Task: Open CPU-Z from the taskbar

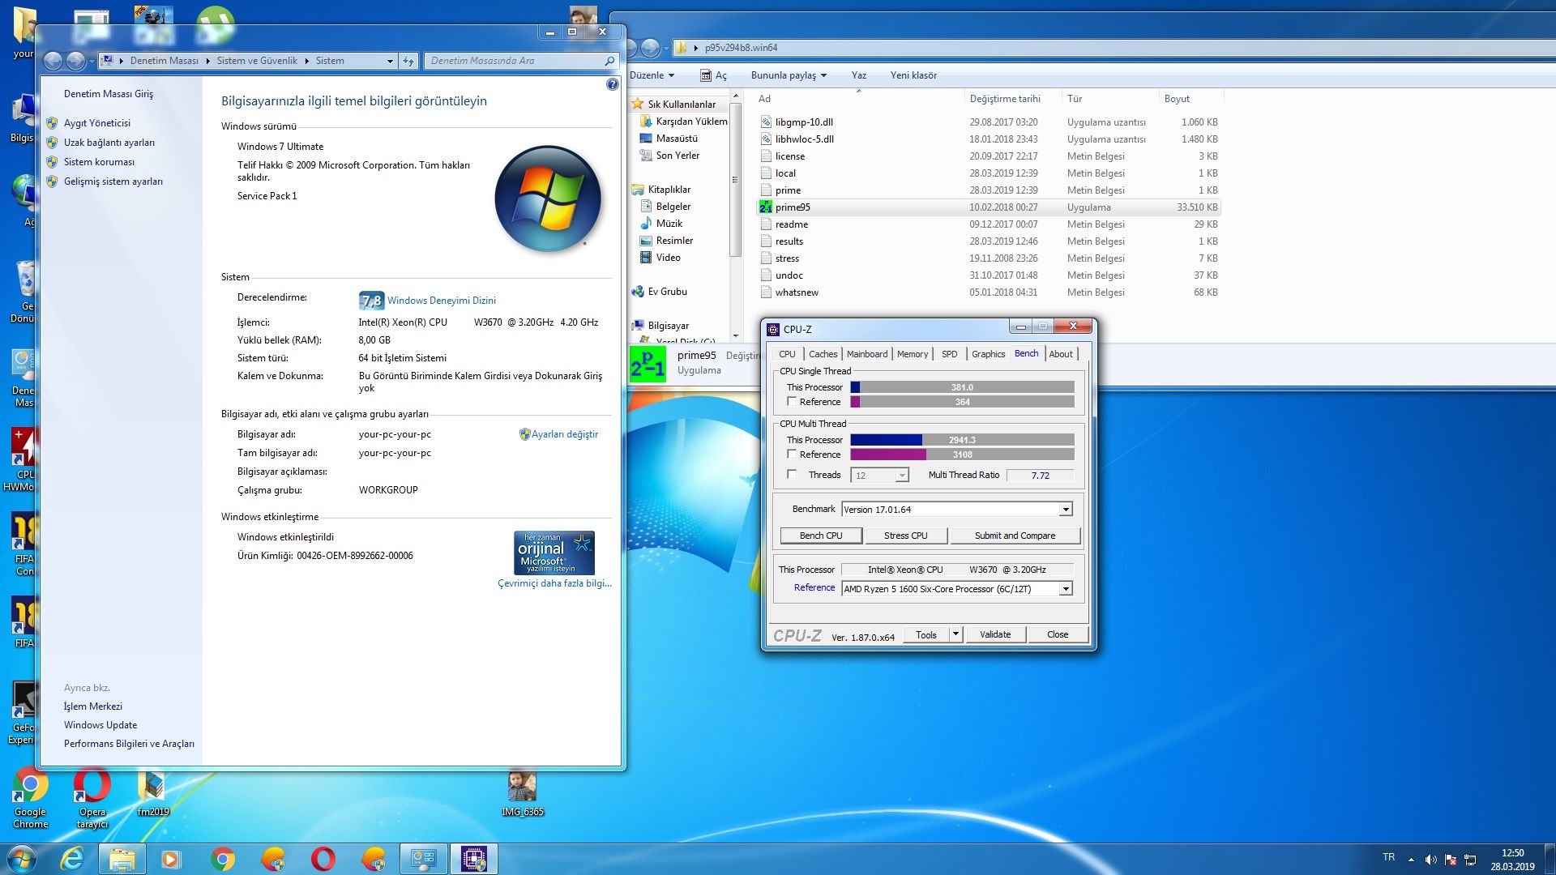Action: pos(473,859)
